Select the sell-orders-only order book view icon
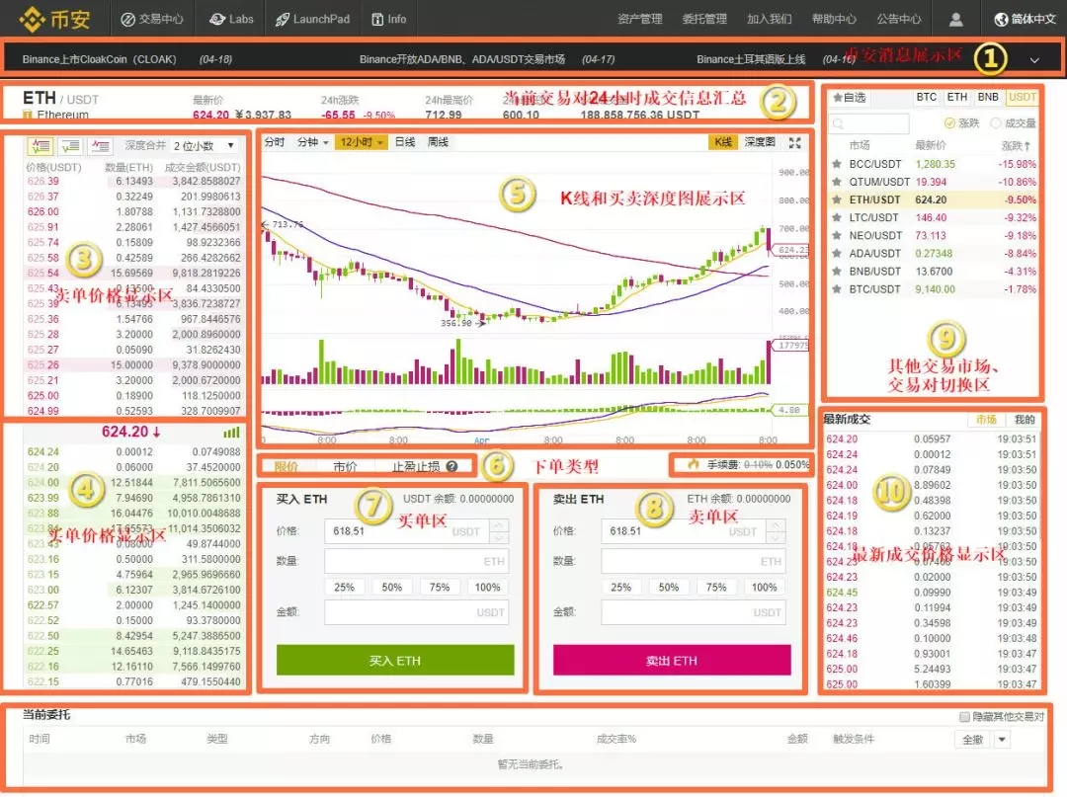Image resolution: width=1067 pixels, height=797 pixels. coord(100,145)
